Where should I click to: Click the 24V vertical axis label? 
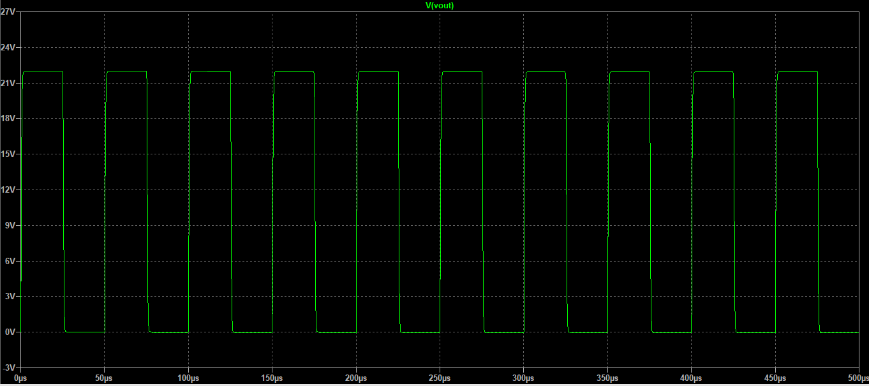click(x=8, y=48)
